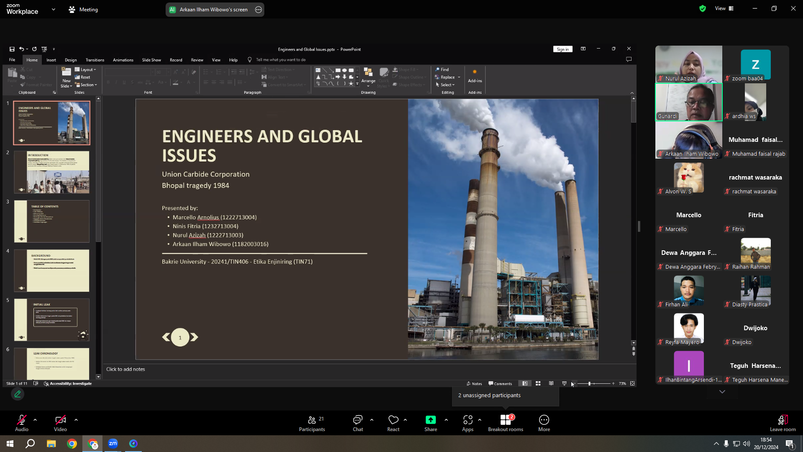Open Zoom Apps
Viewport: 803px width, 452px height.
pyautogui.click(x=468, y=423)
